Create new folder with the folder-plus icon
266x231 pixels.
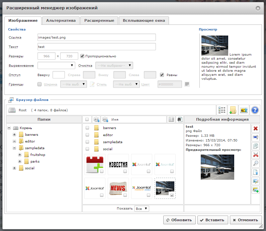(x=233, y=110)
